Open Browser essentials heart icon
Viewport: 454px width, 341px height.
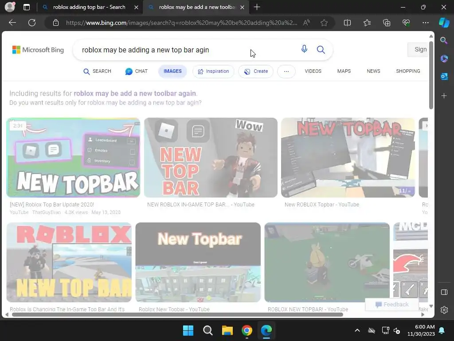(x=406, y=23)
